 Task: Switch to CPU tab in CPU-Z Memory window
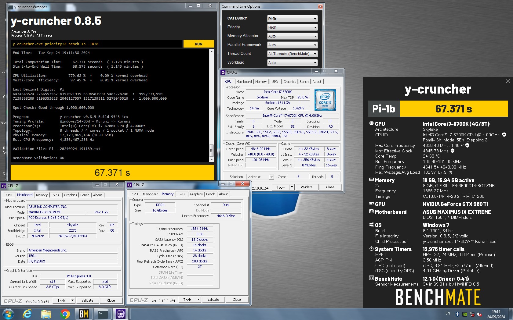[x=135, y=194]
